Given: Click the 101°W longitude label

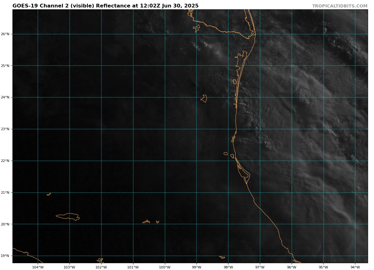Looking at the screenshot, I should click(x=133, y=267).
